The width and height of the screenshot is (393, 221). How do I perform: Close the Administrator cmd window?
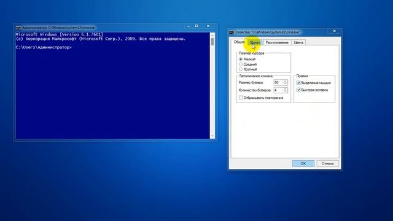208,26
